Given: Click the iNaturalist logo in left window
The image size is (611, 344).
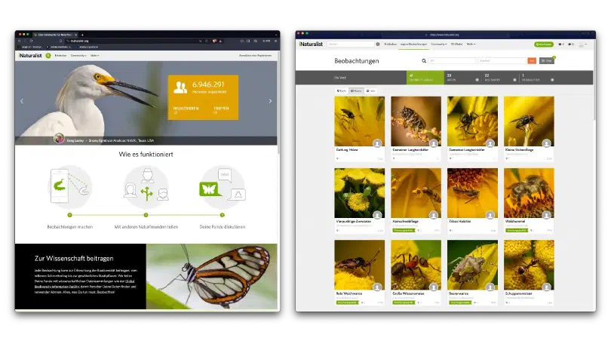Looking at the screenshot, I should coord(30,56).
